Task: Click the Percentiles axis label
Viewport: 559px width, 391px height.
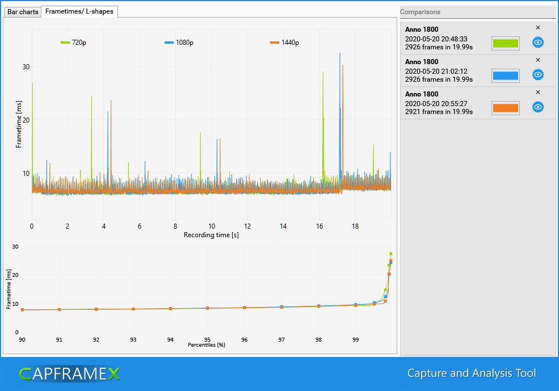Action: click(205, 344)
